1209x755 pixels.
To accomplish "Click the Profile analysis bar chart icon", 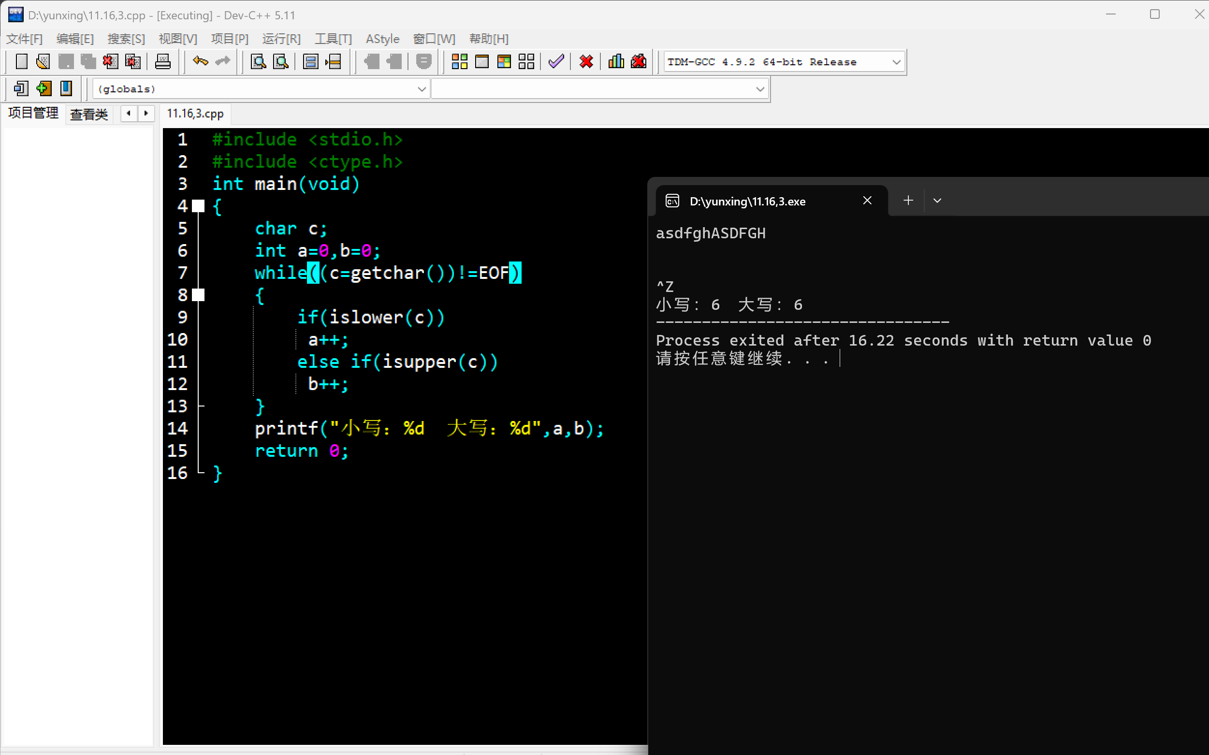I will [616, 61].
